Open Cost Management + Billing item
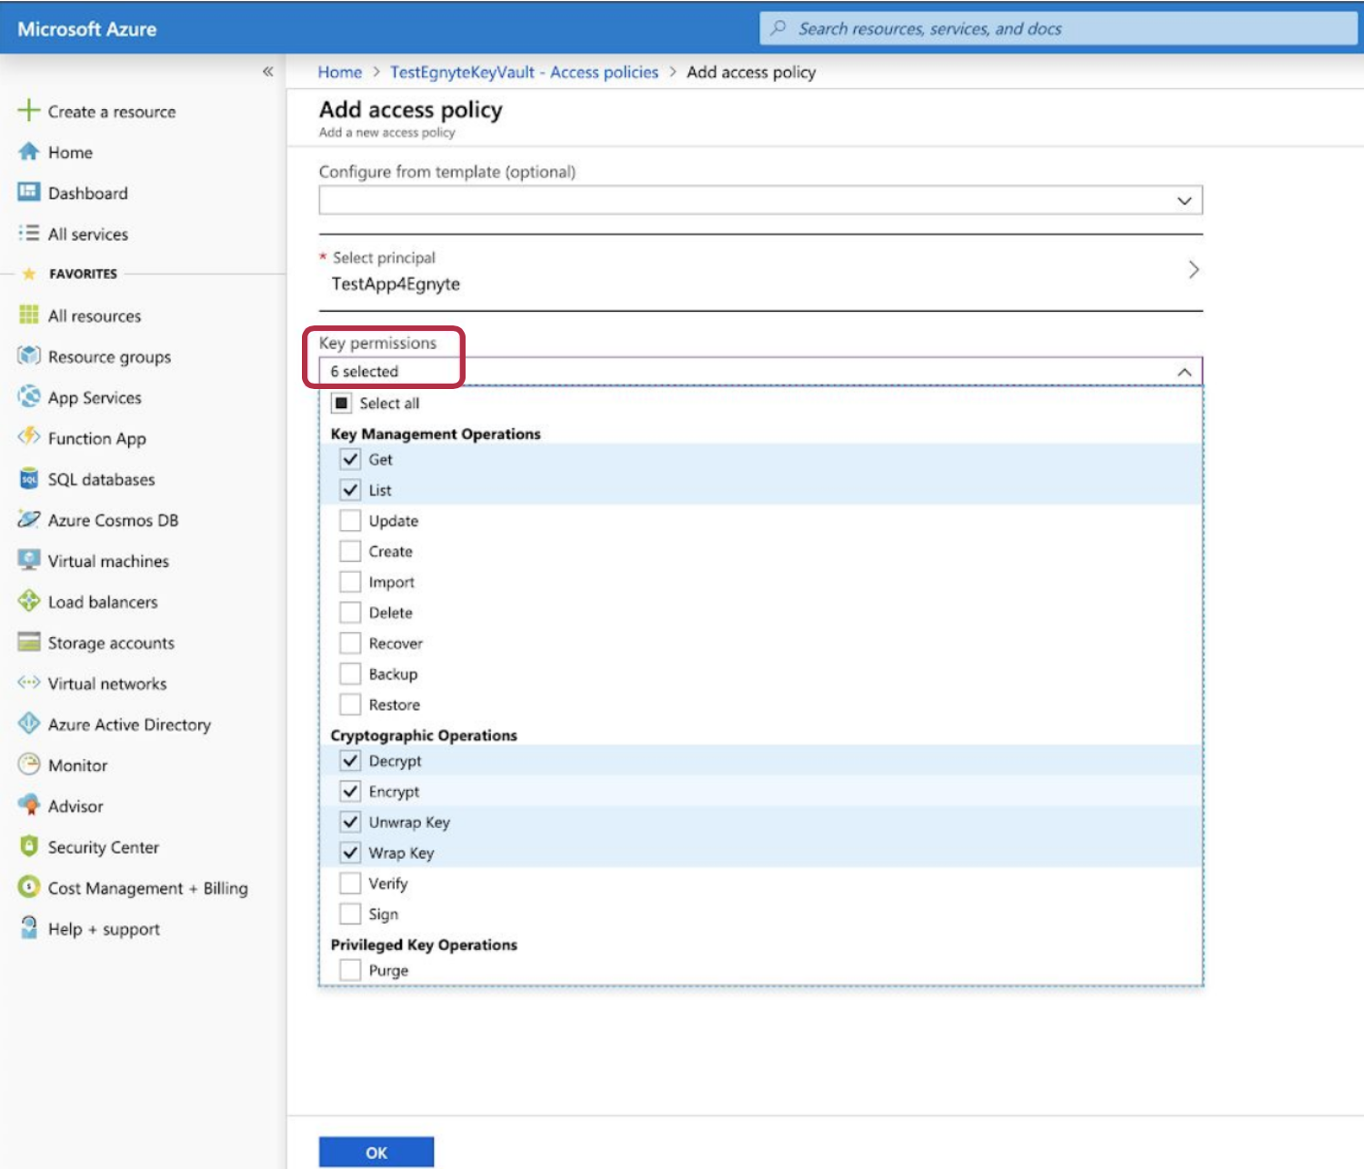The image size is (1364, 1169). [x=148, y=888]
